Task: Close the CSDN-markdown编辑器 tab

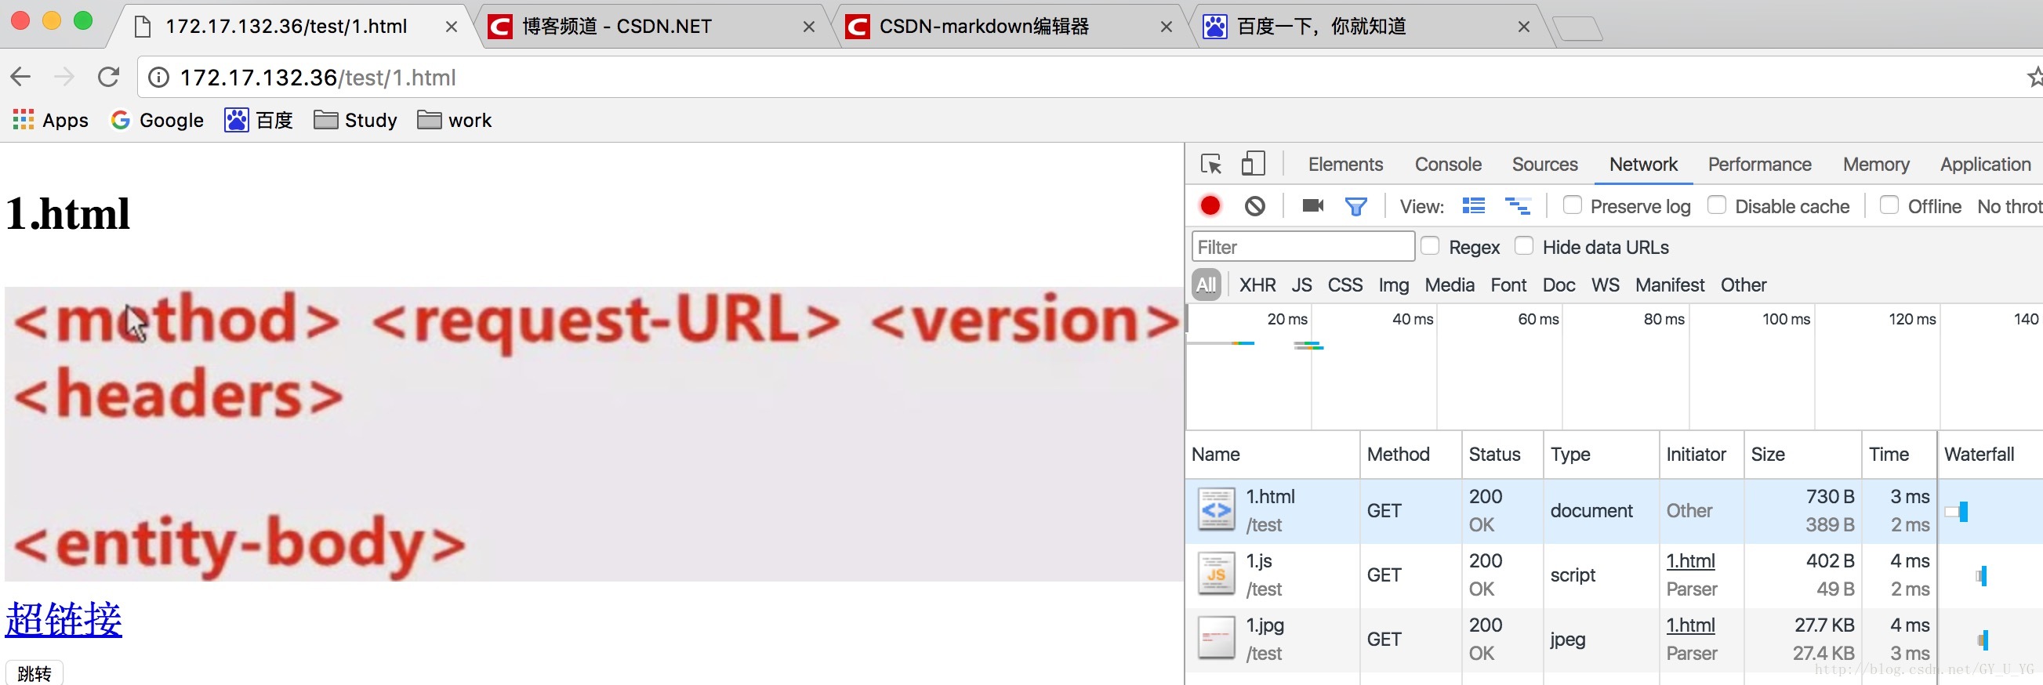Action: point(1167,27)
